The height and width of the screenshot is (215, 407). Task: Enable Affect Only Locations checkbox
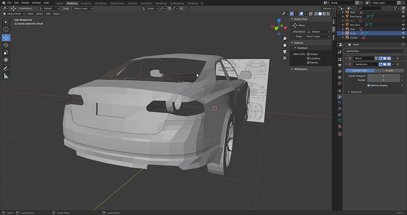(x=308, y=58)
